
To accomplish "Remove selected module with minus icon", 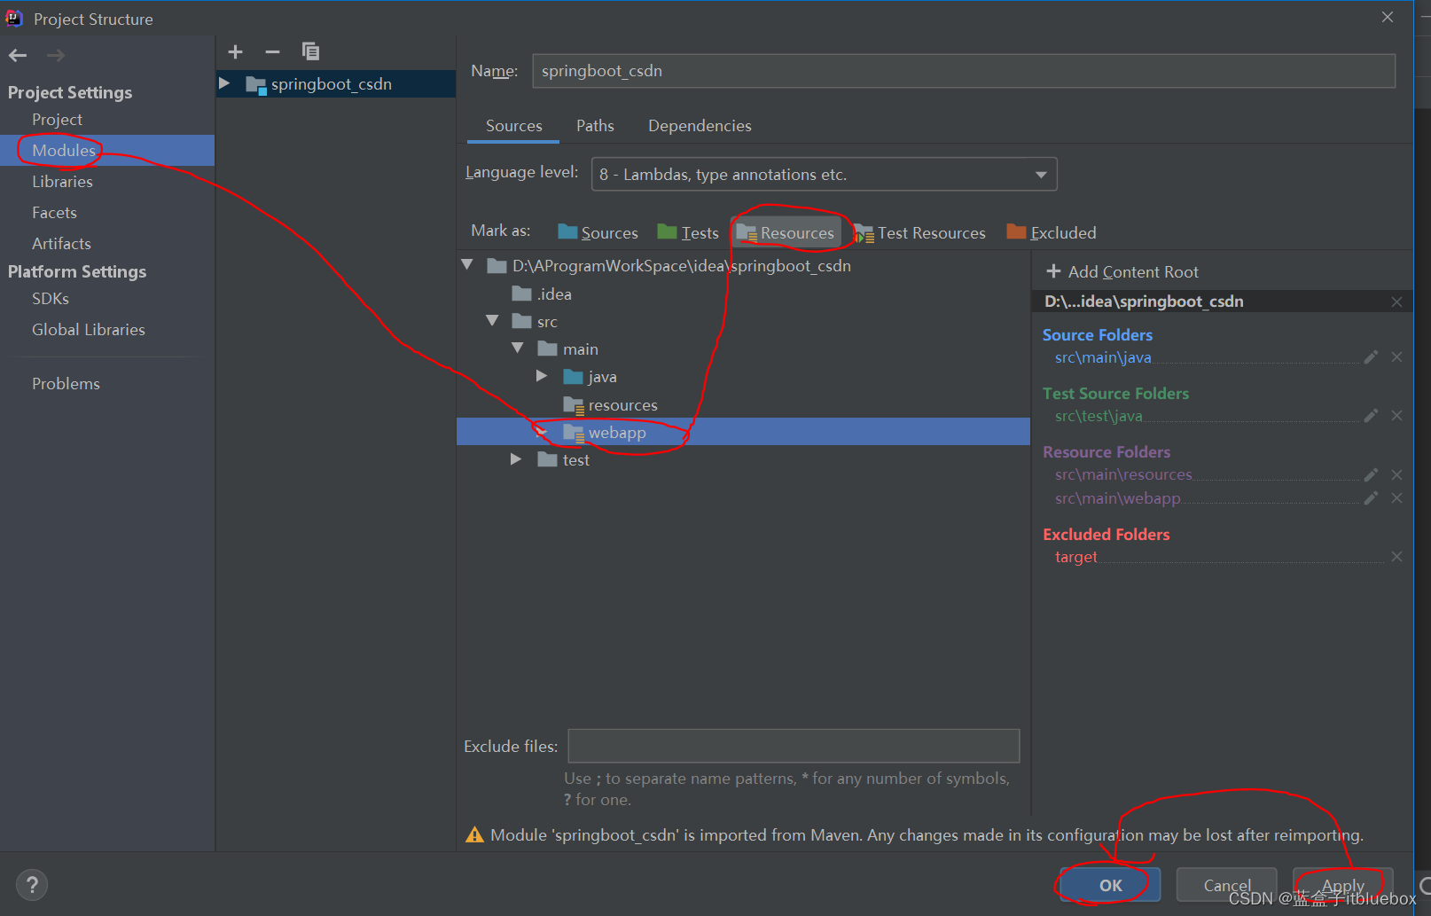I will click(x=272, y=51).
